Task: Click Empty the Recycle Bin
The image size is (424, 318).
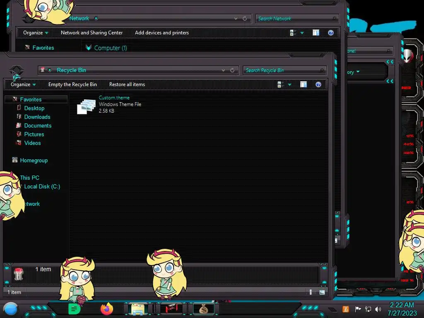Action: tap(72, 84)
